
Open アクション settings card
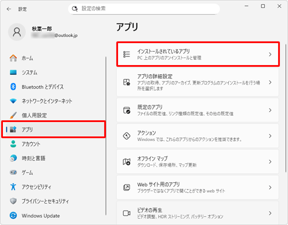(198, 136)
